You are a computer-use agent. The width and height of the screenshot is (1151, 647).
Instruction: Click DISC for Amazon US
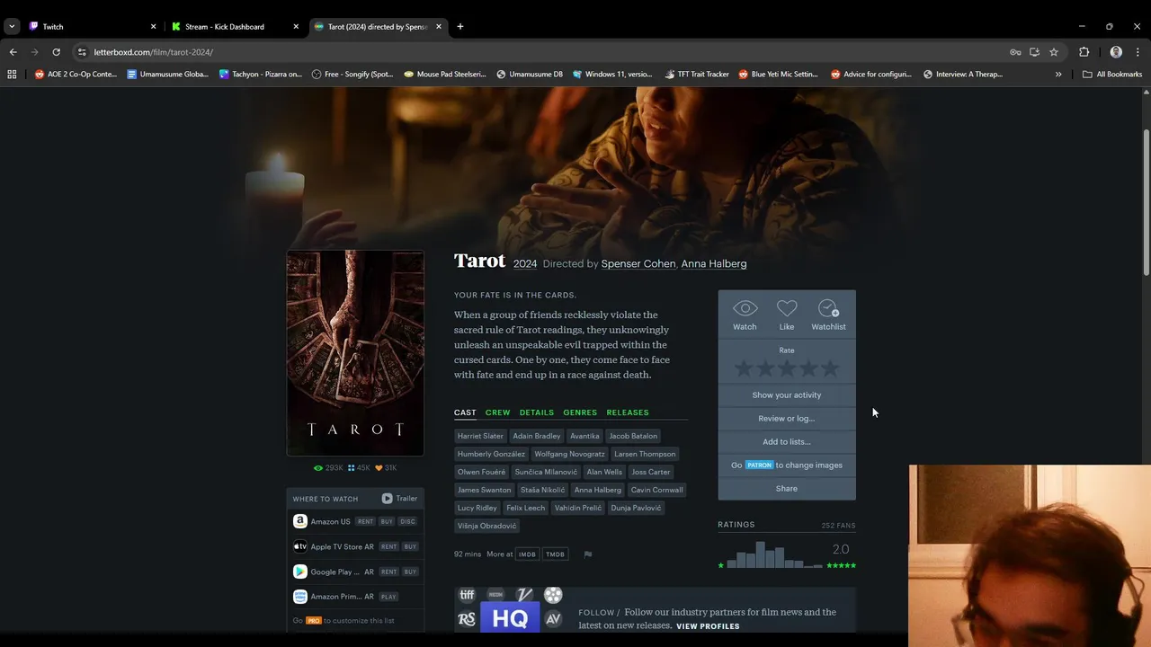[408, 521]
